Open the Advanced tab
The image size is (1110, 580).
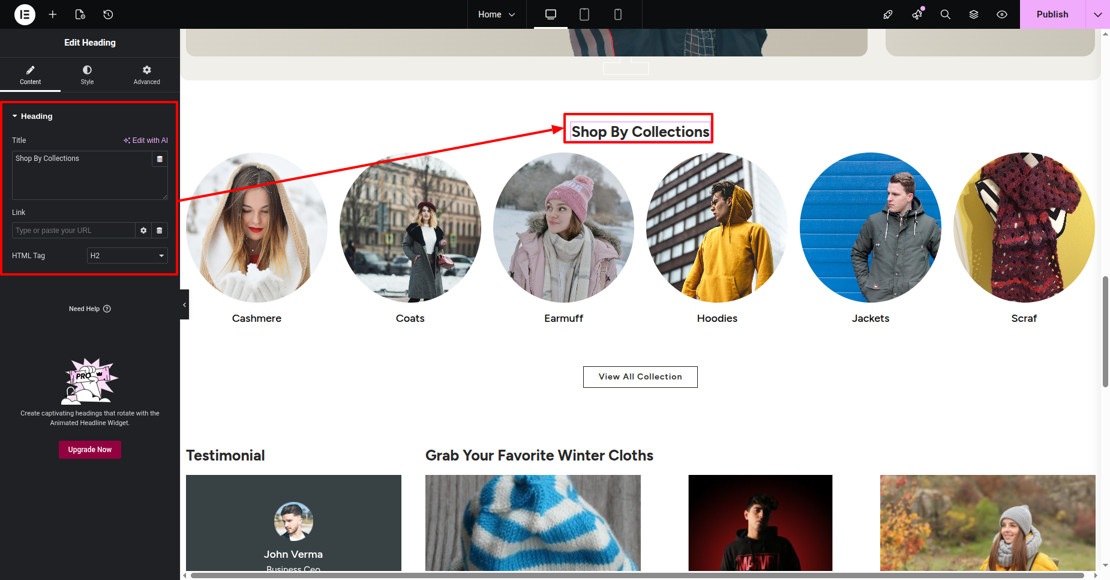click(x=146, y=74)
